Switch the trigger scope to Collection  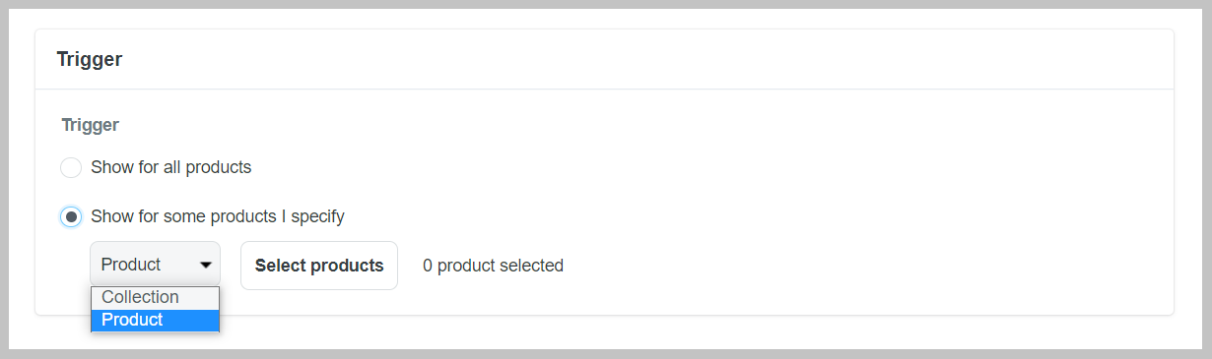155,298
